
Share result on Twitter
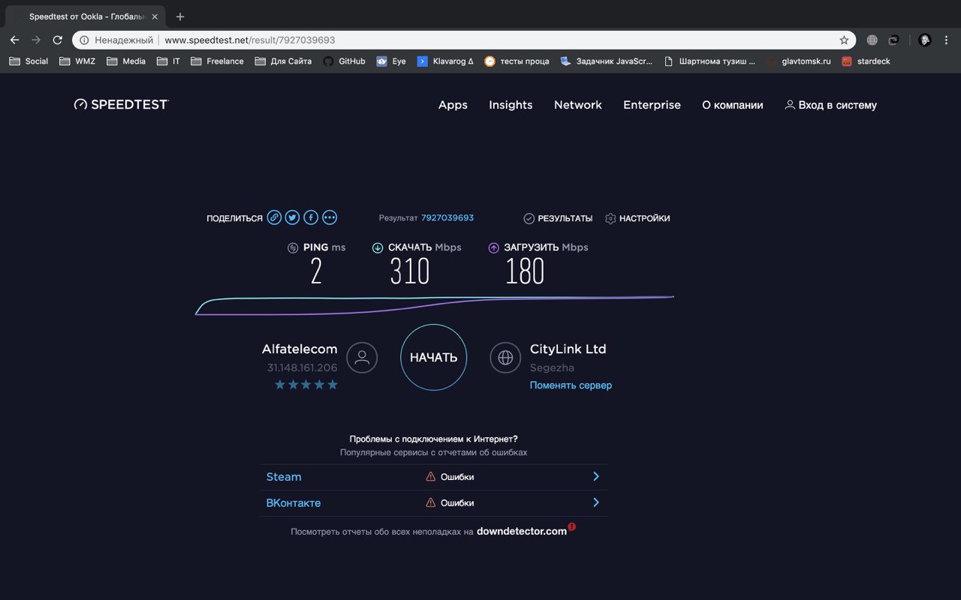click(x=292, y=218)
